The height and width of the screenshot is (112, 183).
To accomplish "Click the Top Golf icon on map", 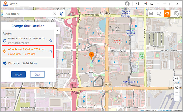I will click(141, 55).
